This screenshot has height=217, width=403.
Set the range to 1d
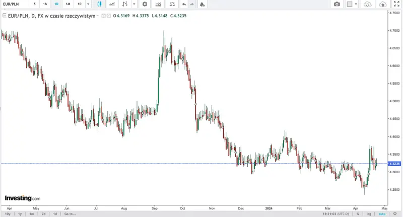tap(55, 213)
